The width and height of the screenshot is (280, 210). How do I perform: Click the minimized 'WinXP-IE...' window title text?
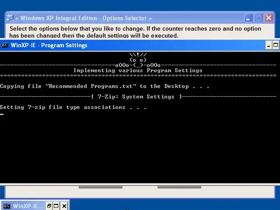(28, 206)
